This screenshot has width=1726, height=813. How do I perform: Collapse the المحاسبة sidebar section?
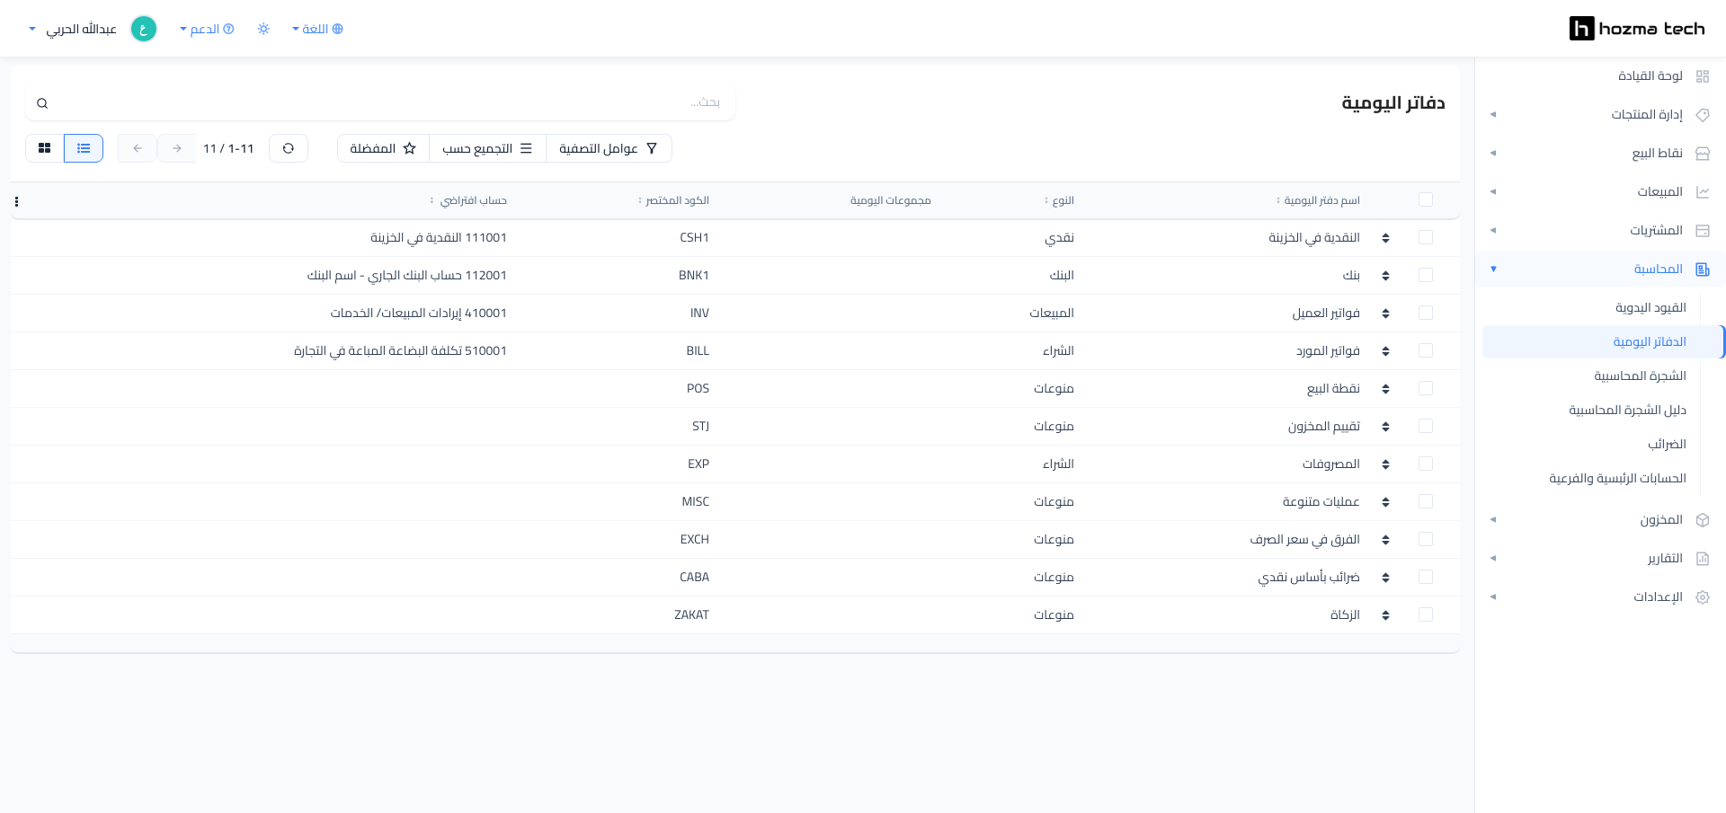pyautogui.click(x=1493, y=270)
